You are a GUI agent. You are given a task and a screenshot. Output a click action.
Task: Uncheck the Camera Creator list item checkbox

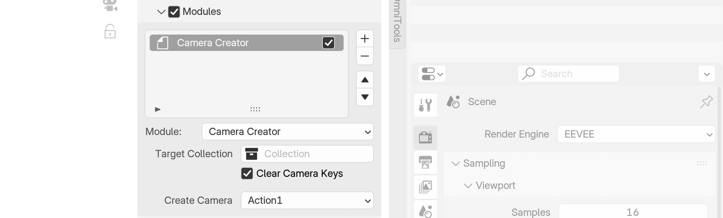328,43
